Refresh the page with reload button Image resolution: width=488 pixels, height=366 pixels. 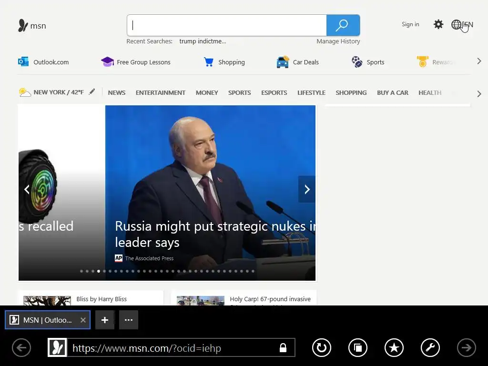point(322,347)
